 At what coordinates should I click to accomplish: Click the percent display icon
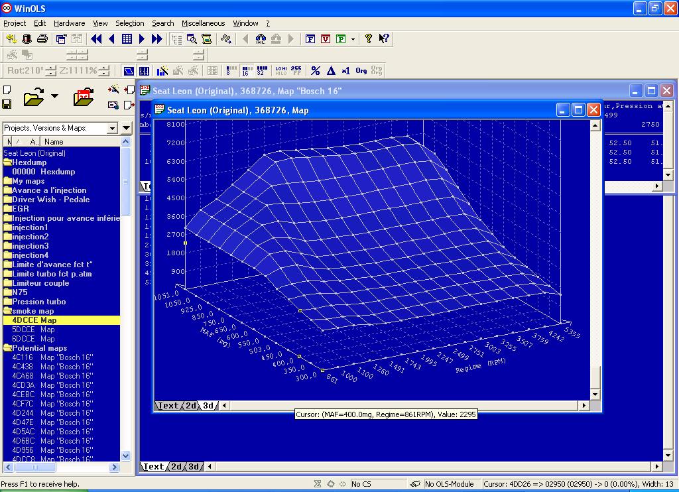tap(316, 70)
